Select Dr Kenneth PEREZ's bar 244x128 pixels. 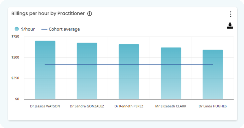(x=129, y=72)
